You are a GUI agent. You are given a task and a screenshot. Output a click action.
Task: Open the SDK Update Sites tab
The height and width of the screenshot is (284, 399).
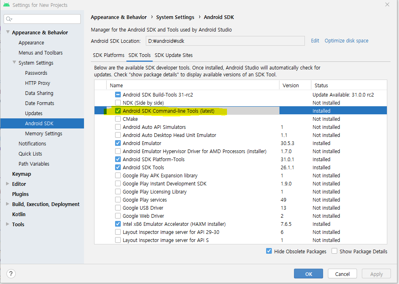point(174,55)
